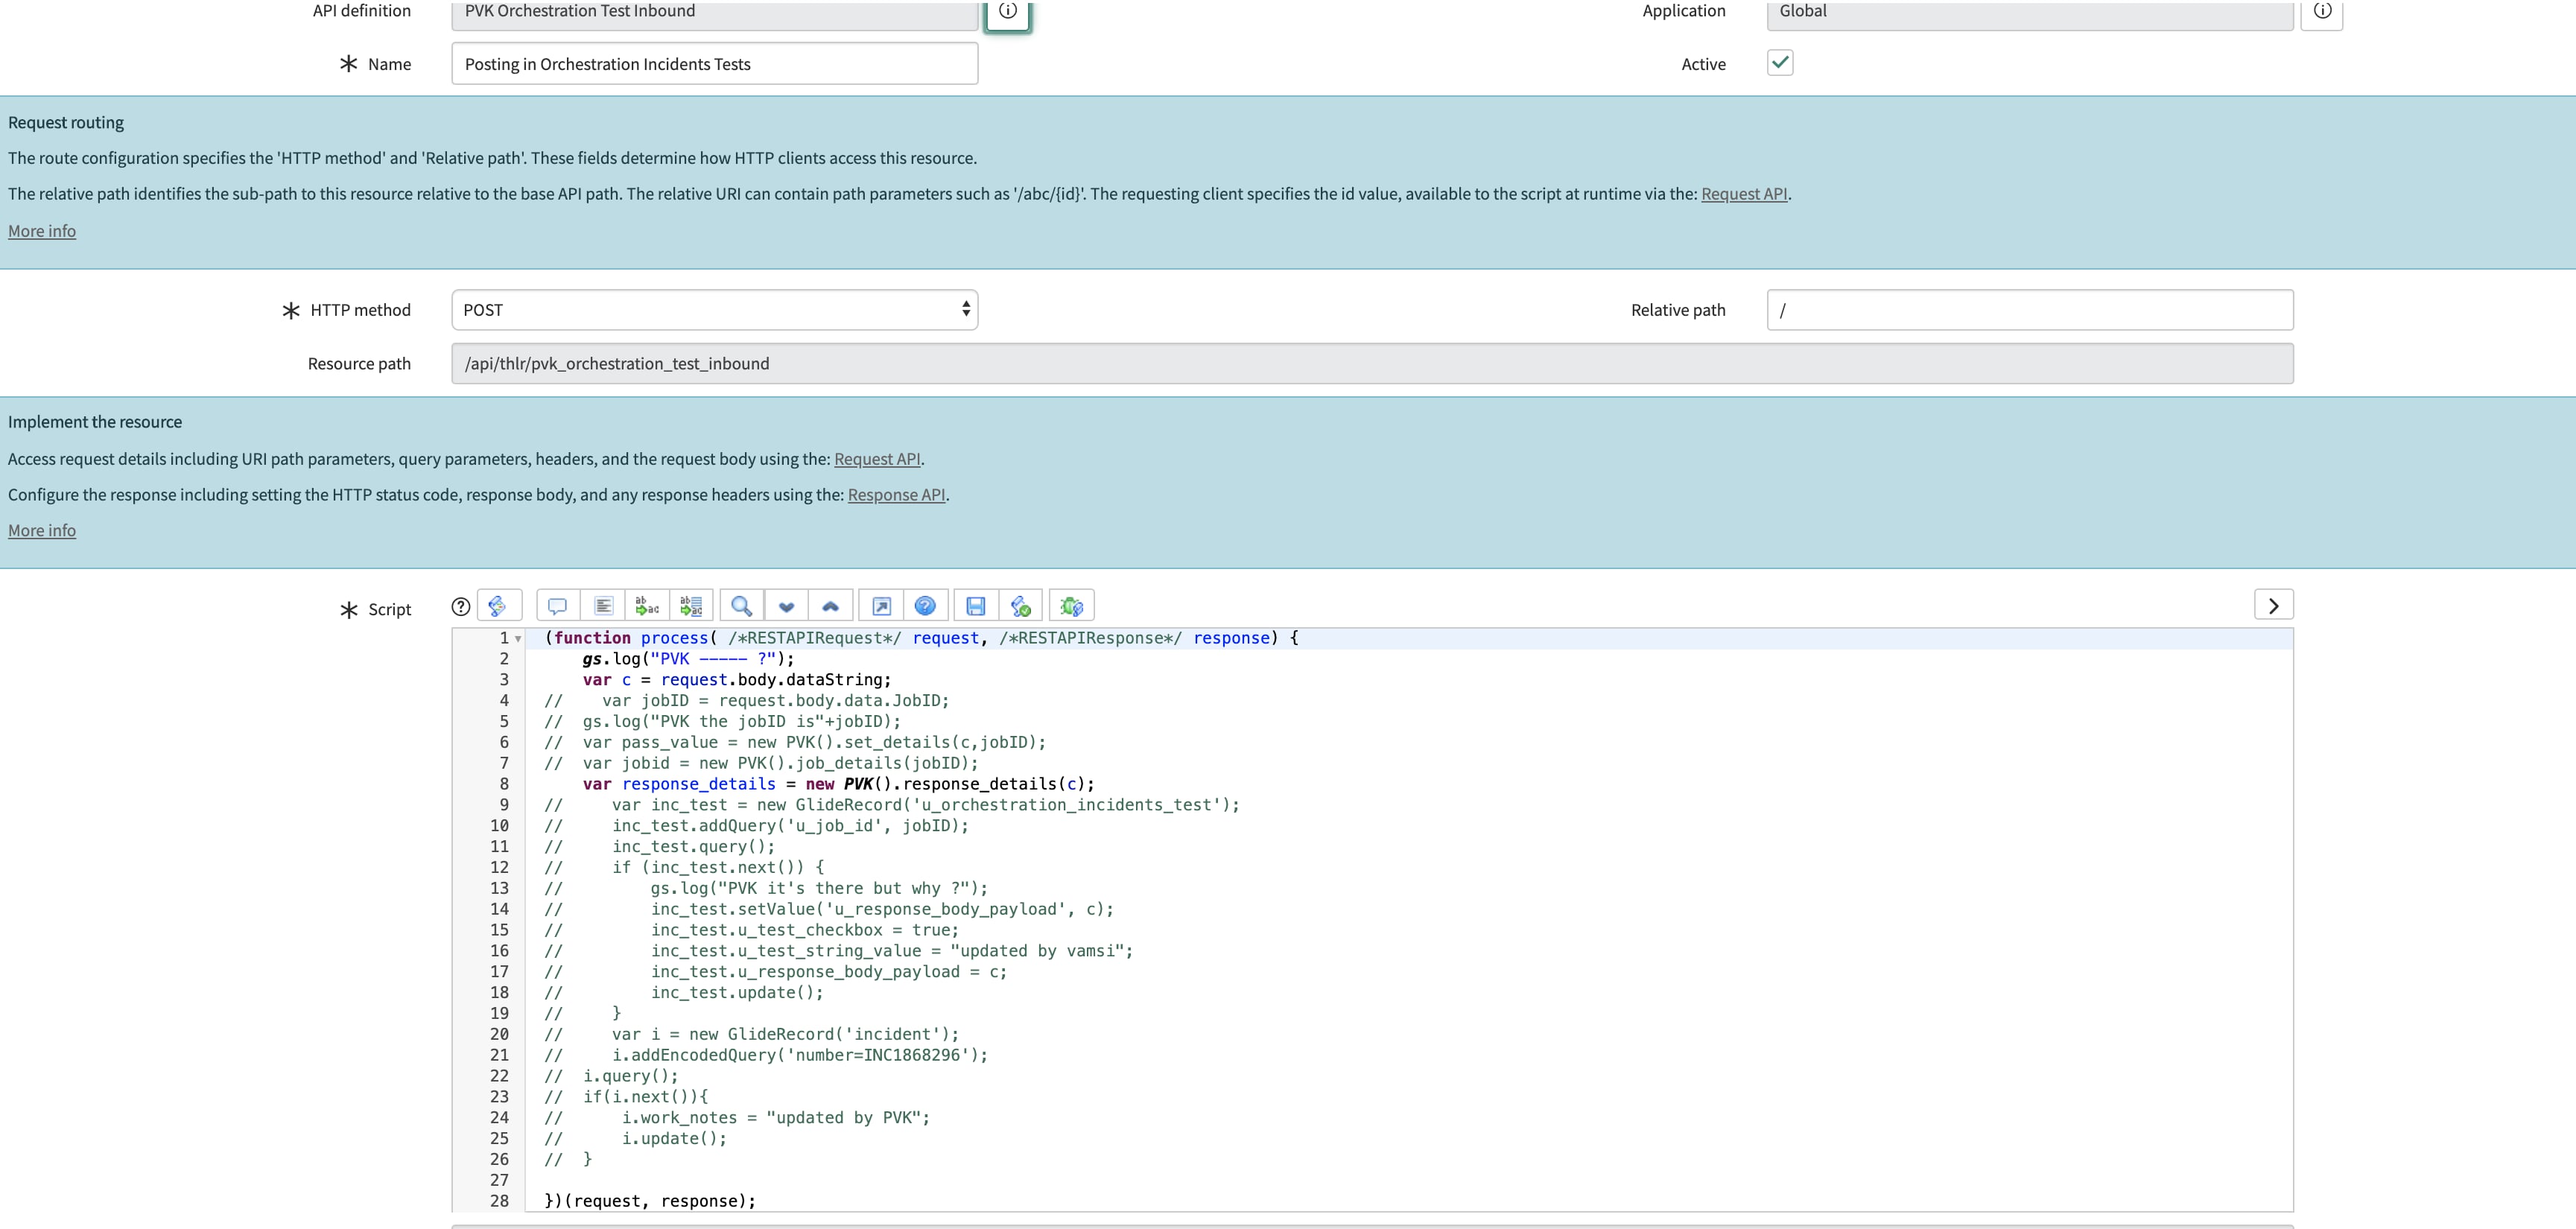
Task: Click Find Next down chevron
Action: coord(786,606)
